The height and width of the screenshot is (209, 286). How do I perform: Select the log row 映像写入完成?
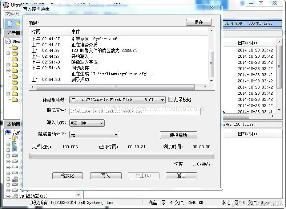coord(119,62)
